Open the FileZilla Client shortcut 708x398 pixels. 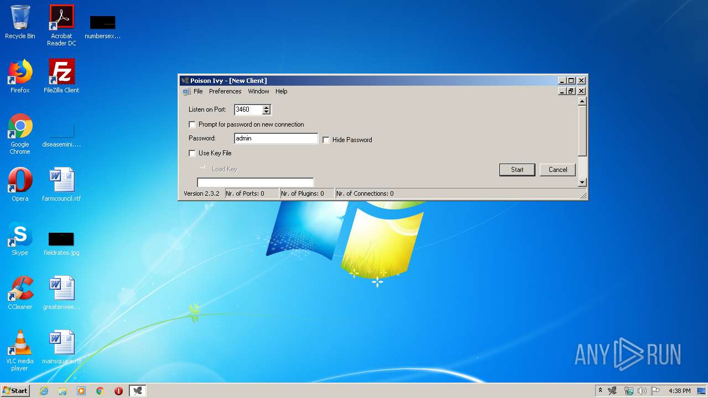(x=61, y=77)
